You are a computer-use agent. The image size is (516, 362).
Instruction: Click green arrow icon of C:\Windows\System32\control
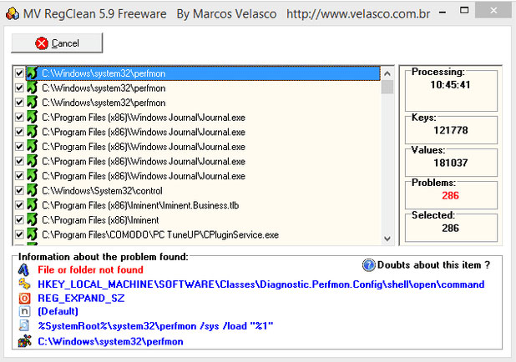32,190
